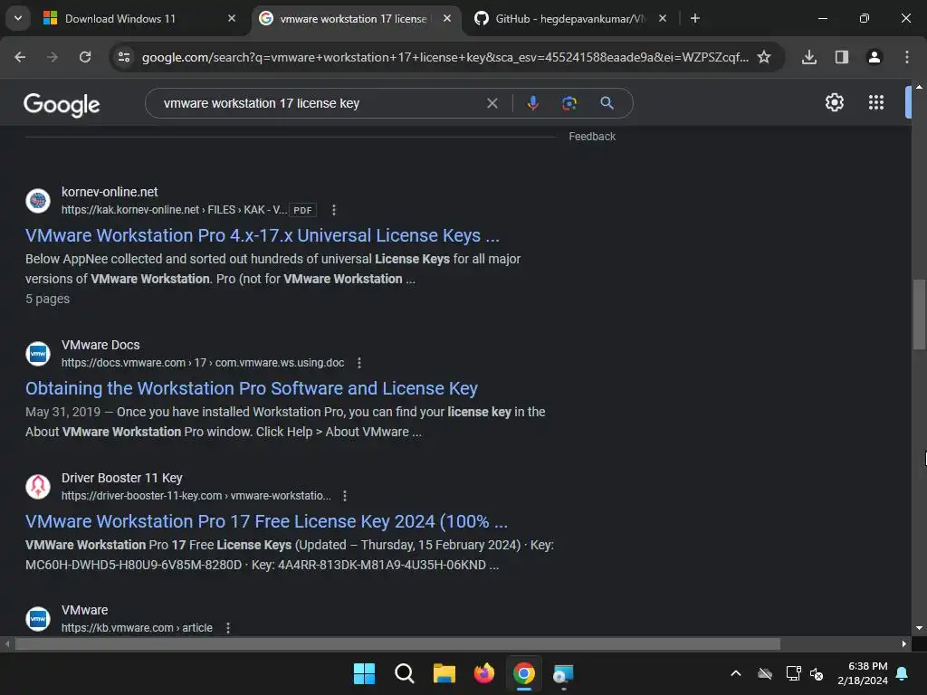Click the Google logo
927x695 pixels.
click(62, 105)
